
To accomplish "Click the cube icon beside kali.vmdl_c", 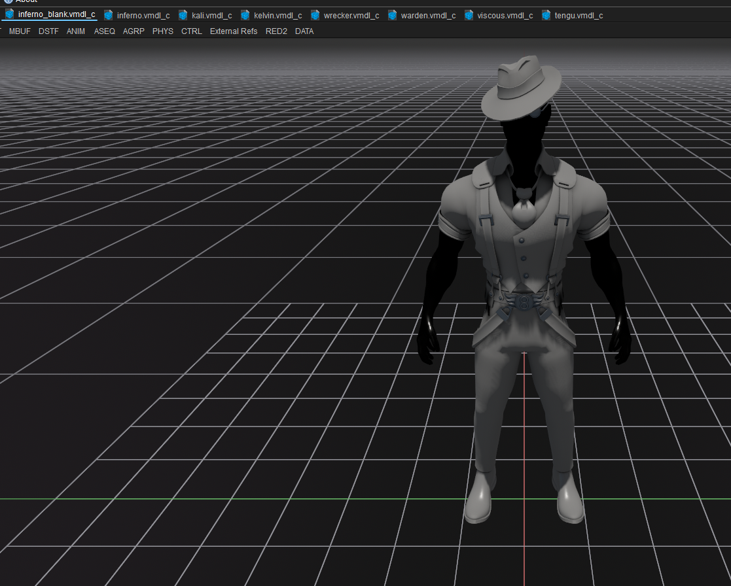I will point(183,16).
